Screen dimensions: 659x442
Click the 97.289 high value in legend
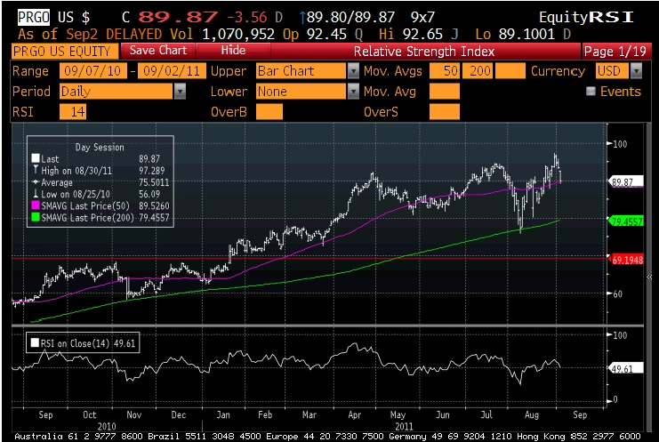pyautogui.click(x=152, y=171)
